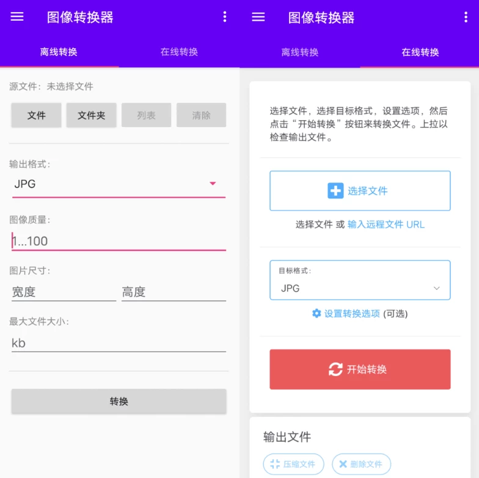
Task: Open the 输入远程文件 URL link
Action: (x=386, y=224)
